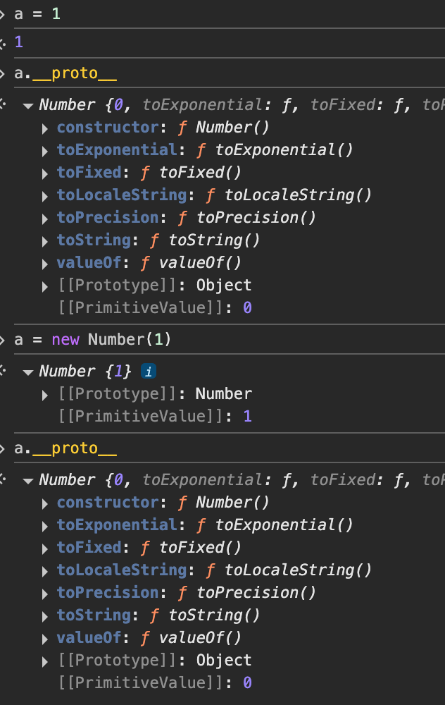Click the ƒ Number() link in last constructor row
The image size is (445, 705).
tap(224, 503)
